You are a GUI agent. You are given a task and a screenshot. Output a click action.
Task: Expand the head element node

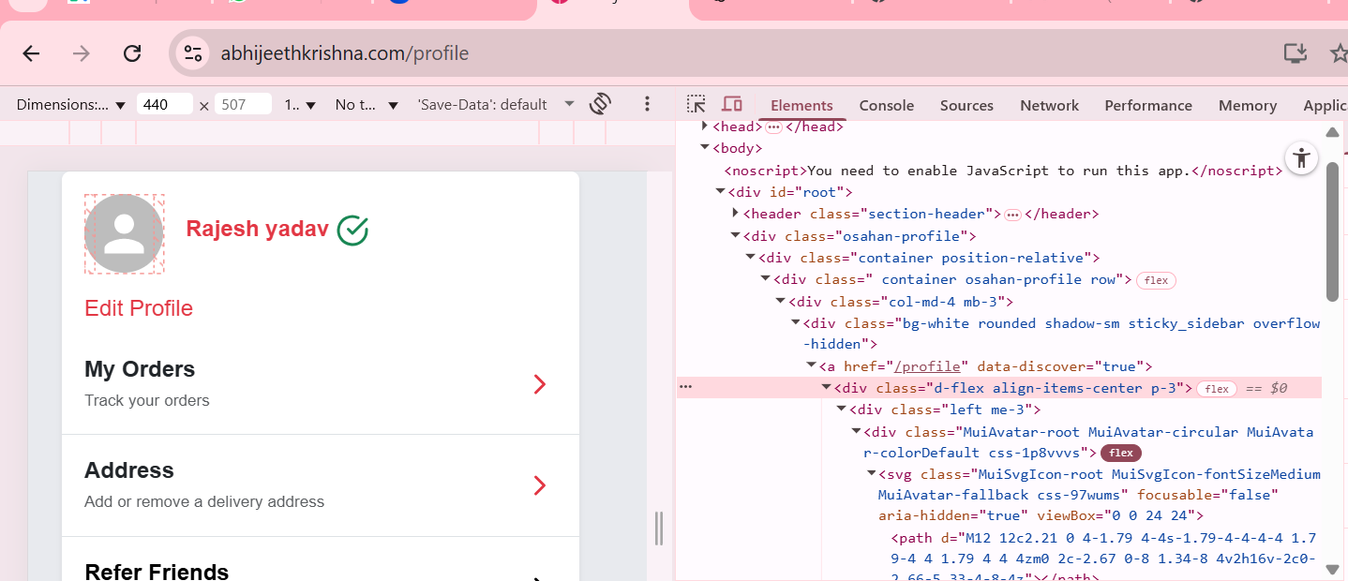pyautogui.click(x=705, y=125)
